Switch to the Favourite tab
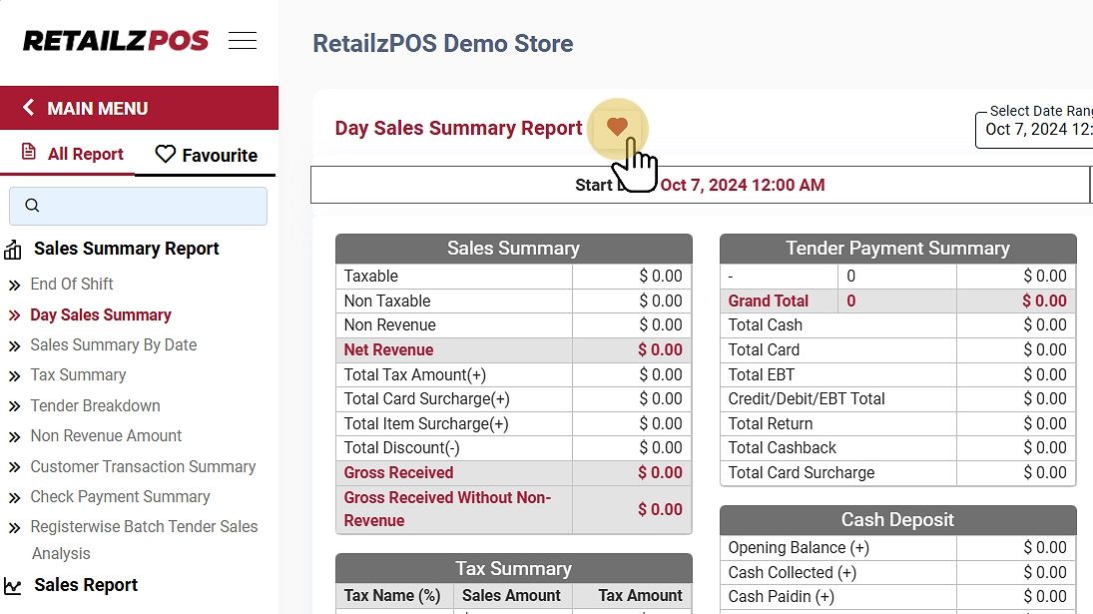1093x614 pixels. pyautogui.click(x=207, y=155)
